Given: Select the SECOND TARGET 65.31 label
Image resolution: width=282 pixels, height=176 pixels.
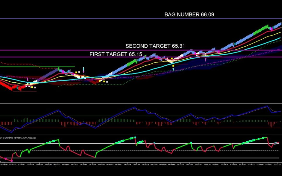Looking at the screenshot, I should click(155, 46).
